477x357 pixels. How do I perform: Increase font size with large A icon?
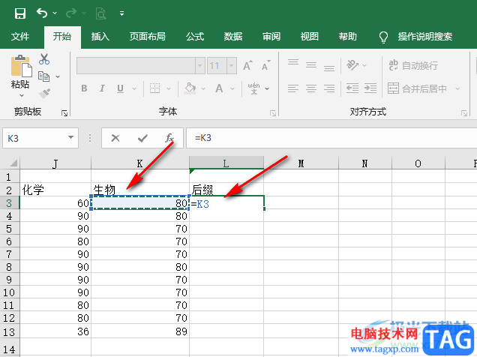tap(248, 65)
